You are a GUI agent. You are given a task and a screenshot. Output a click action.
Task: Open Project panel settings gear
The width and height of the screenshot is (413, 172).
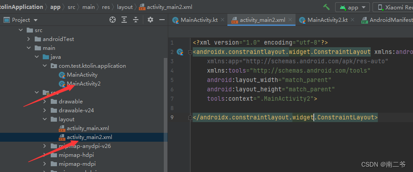pyautogui.click(x=150, y=20)
